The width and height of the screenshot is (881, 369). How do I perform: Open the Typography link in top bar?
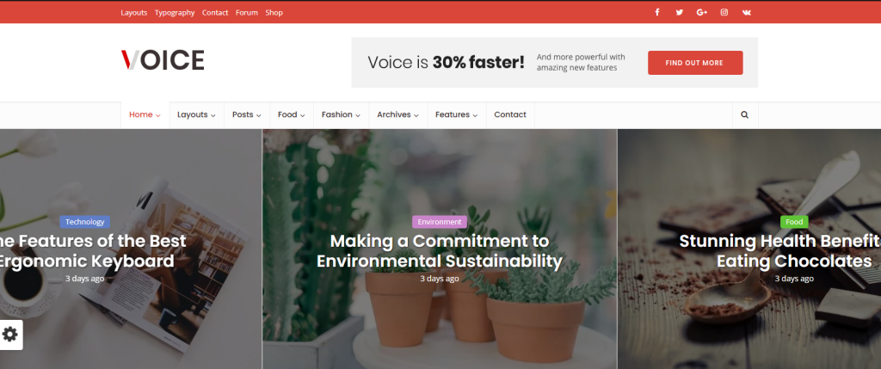175,13
